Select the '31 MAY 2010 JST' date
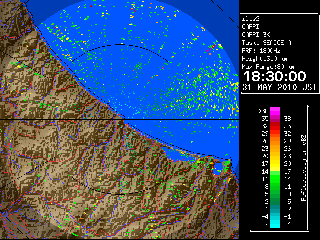 coord(279,87)
